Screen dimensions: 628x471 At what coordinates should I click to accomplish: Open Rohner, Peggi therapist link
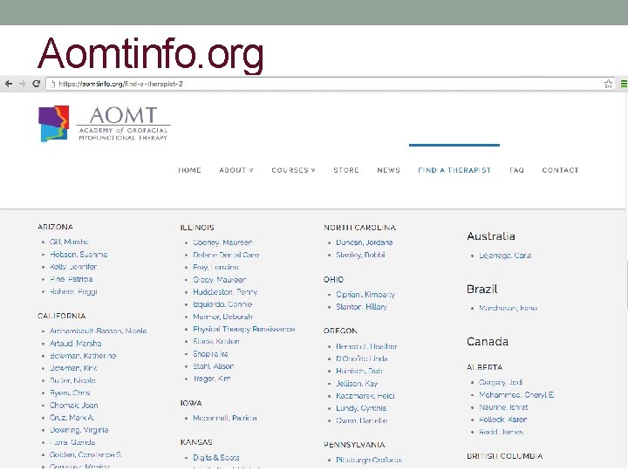coord(73,291)
